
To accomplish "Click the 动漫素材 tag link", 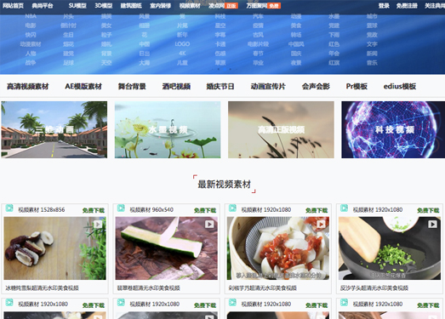I will (31, 44).
